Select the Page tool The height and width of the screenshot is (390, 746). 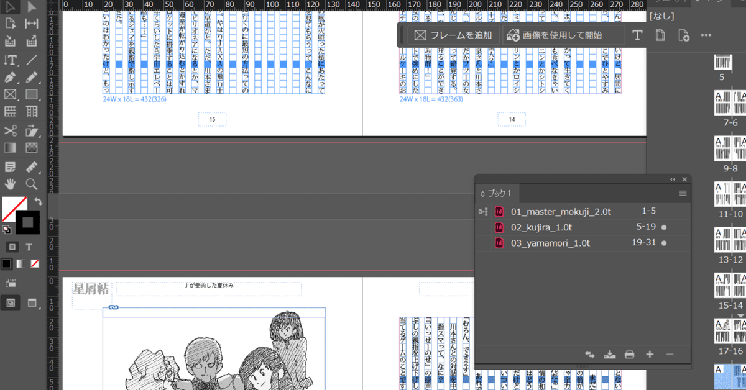(x=11, y=24)
